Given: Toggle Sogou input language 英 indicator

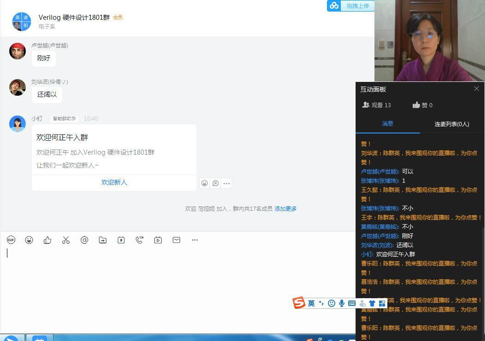Looking at the screenshot, I should [311, 303].
